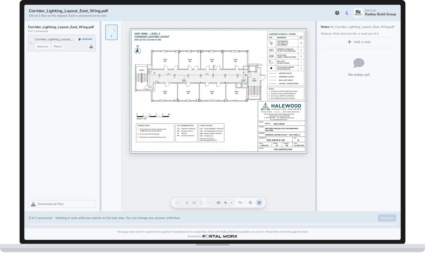425x253 pixels.
Task: Click the '0 of 1 answered' sidebar text
Action: (38, 31)
